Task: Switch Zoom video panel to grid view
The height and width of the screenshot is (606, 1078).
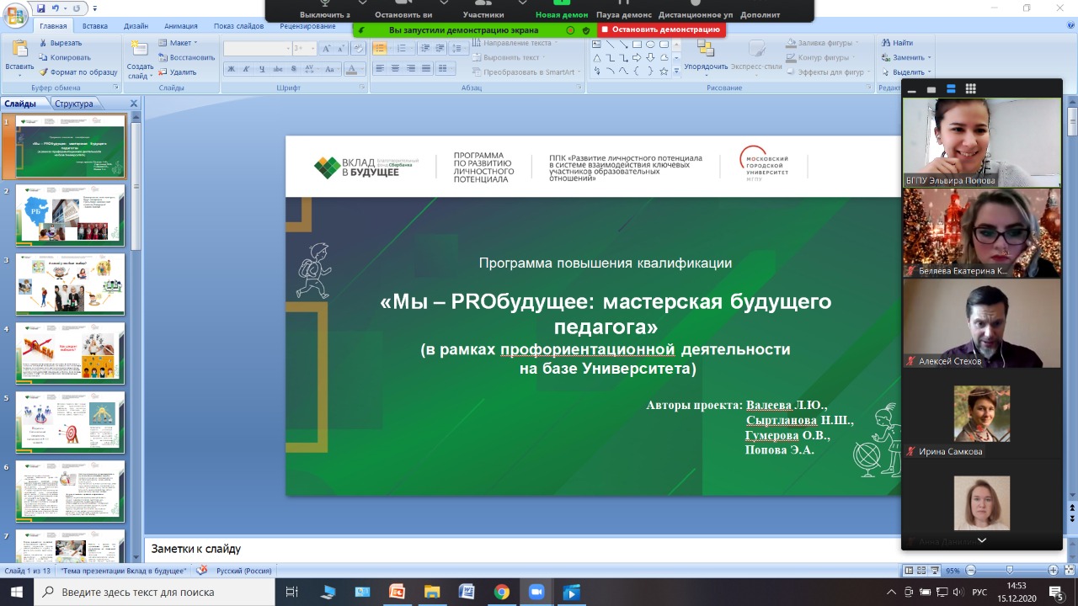Action: tap(970, 88)
